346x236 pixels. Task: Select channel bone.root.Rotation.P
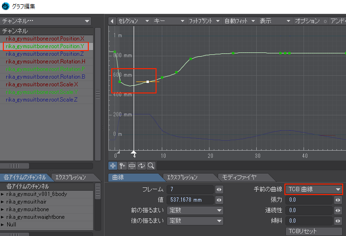coord(46,69)
